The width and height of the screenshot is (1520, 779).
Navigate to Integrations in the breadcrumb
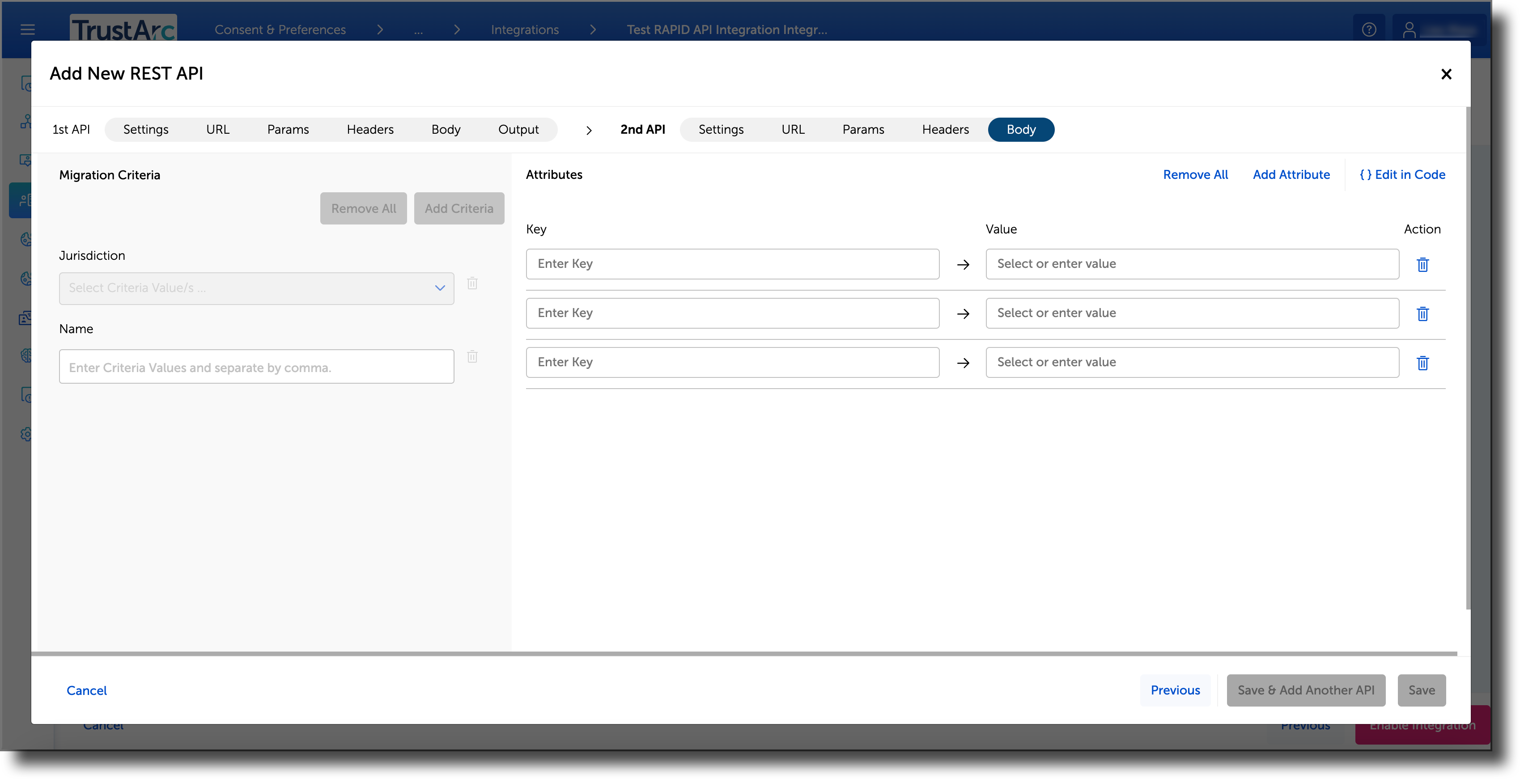tap(524, 30)
